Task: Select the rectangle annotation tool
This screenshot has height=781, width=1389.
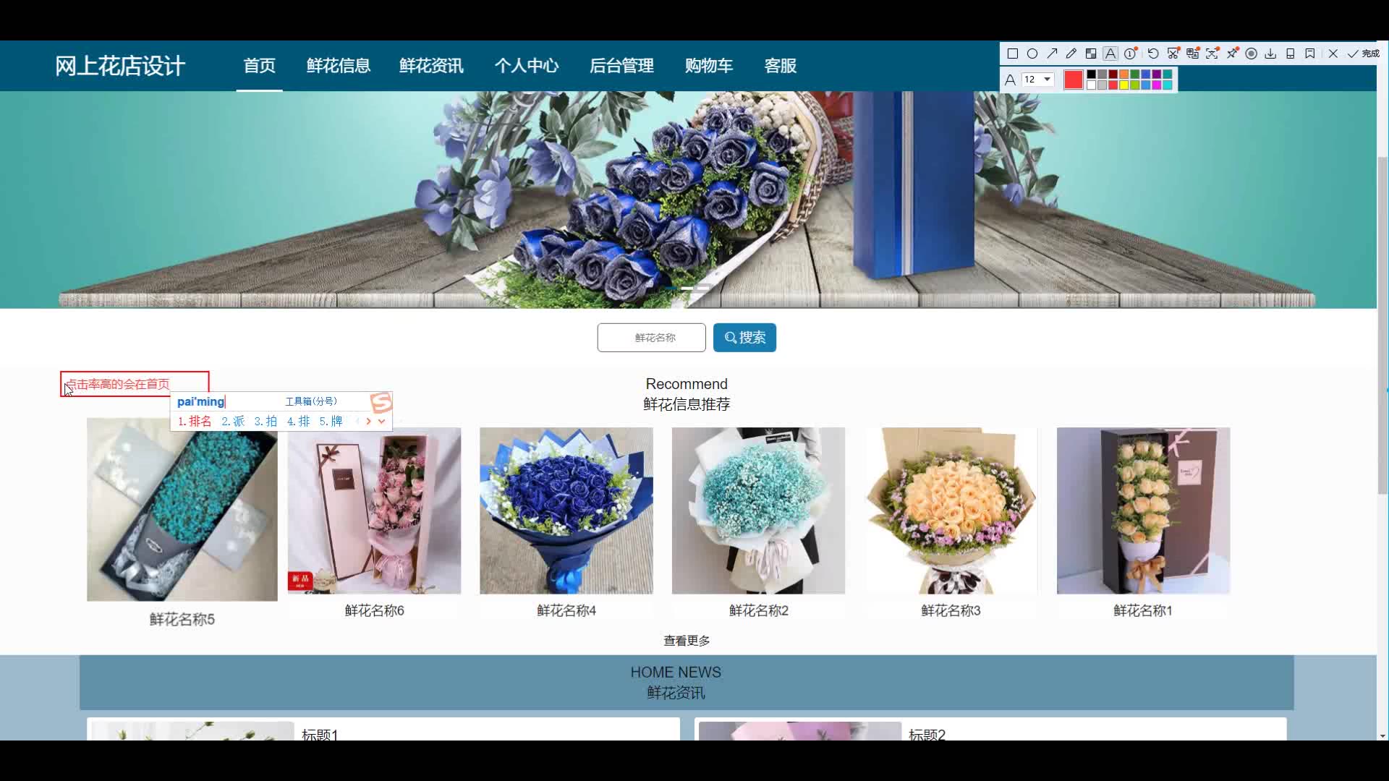Action: tap(1013, 54)
